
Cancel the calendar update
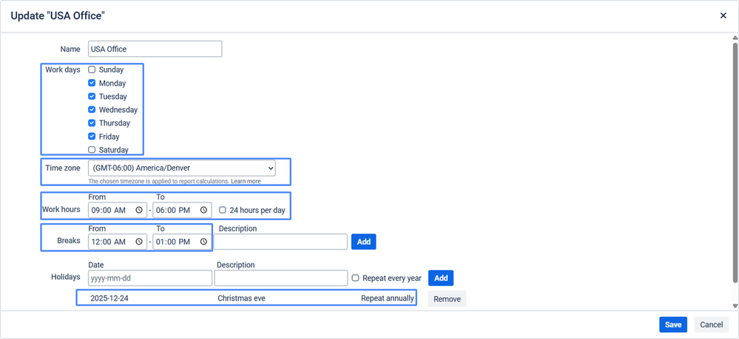click(x=711, y=325)
